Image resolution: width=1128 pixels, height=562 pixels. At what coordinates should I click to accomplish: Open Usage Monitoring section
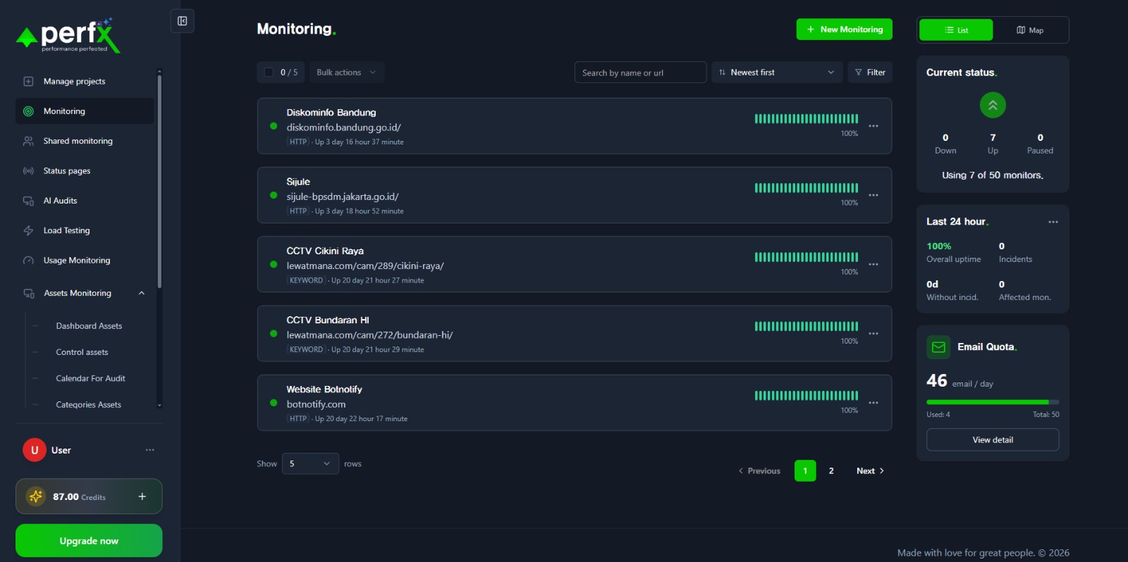[x=85, y=261]
